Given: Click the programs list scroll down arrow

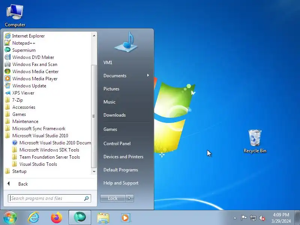Looking at the screenshot, I should (94, 171).
